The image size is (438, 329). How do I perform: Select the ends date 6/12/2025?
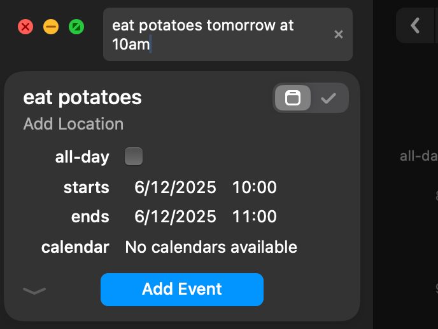175,217
